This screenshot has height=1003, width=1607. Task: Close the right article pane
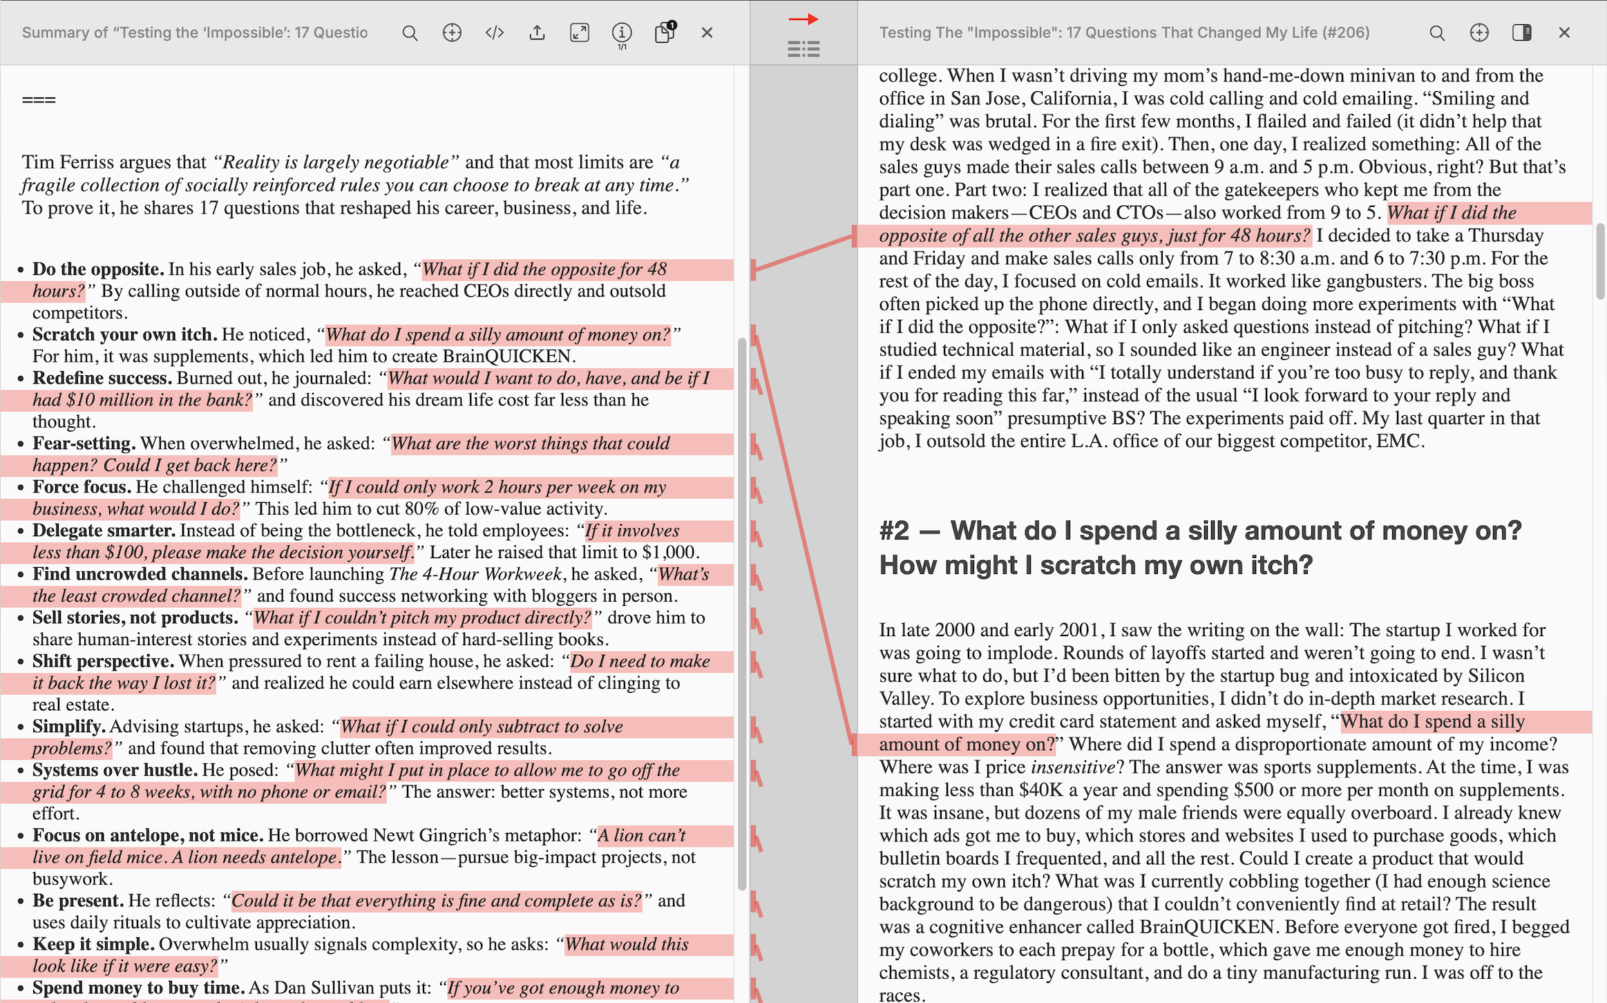pos(1564,32)
